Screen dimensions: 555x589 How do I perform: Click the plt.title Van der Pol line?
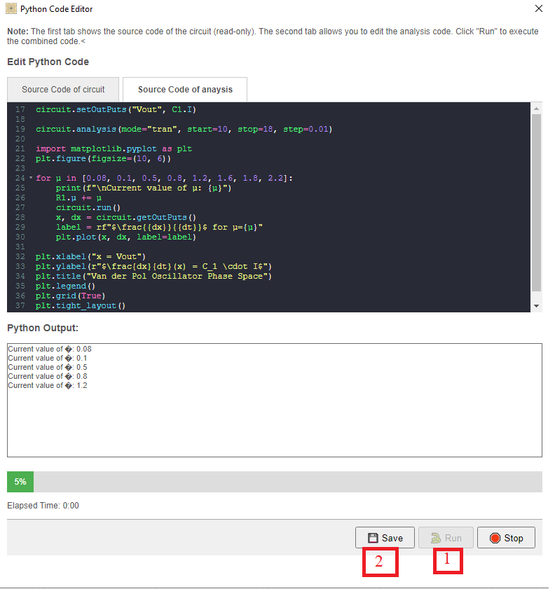point(153,276)
